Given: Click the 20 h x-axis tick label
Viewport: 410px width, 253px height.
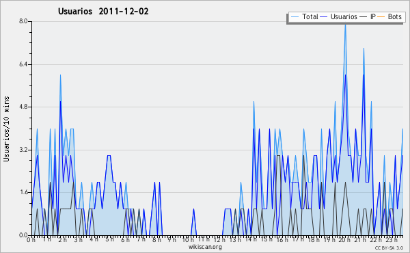Looking at the screenshot, I should coord(345,240).
